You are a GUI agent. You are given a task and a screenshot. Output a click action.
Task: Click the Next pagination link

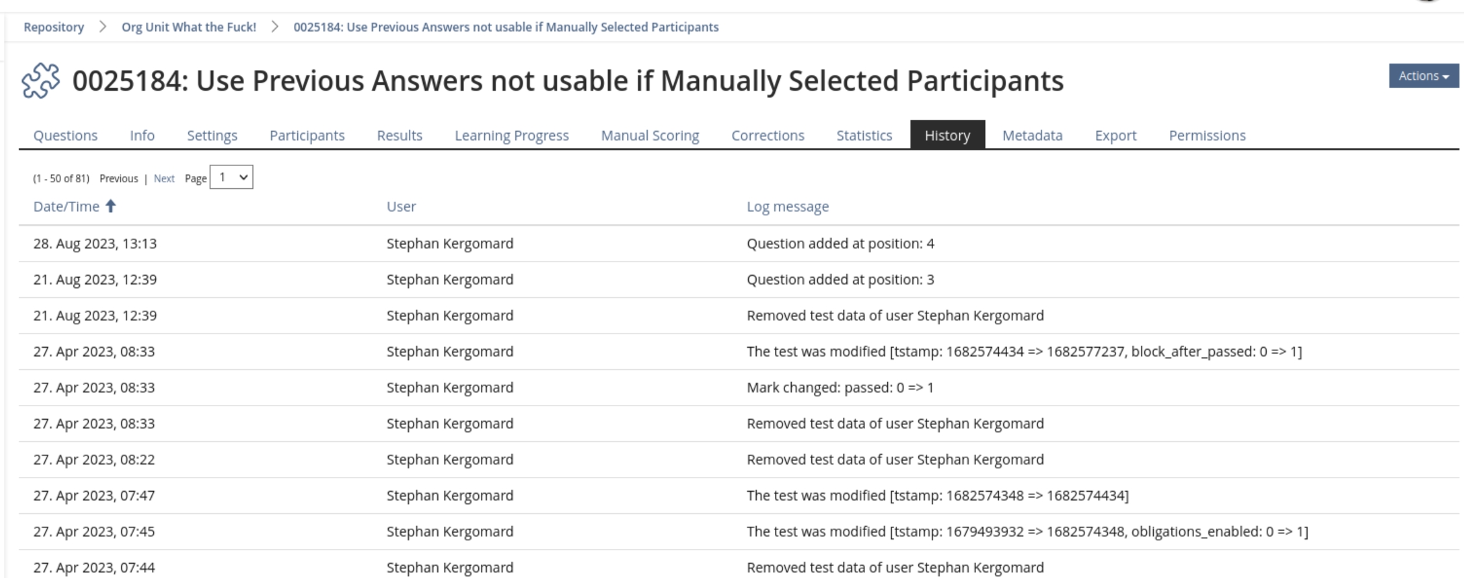click(x=164, y=178)
